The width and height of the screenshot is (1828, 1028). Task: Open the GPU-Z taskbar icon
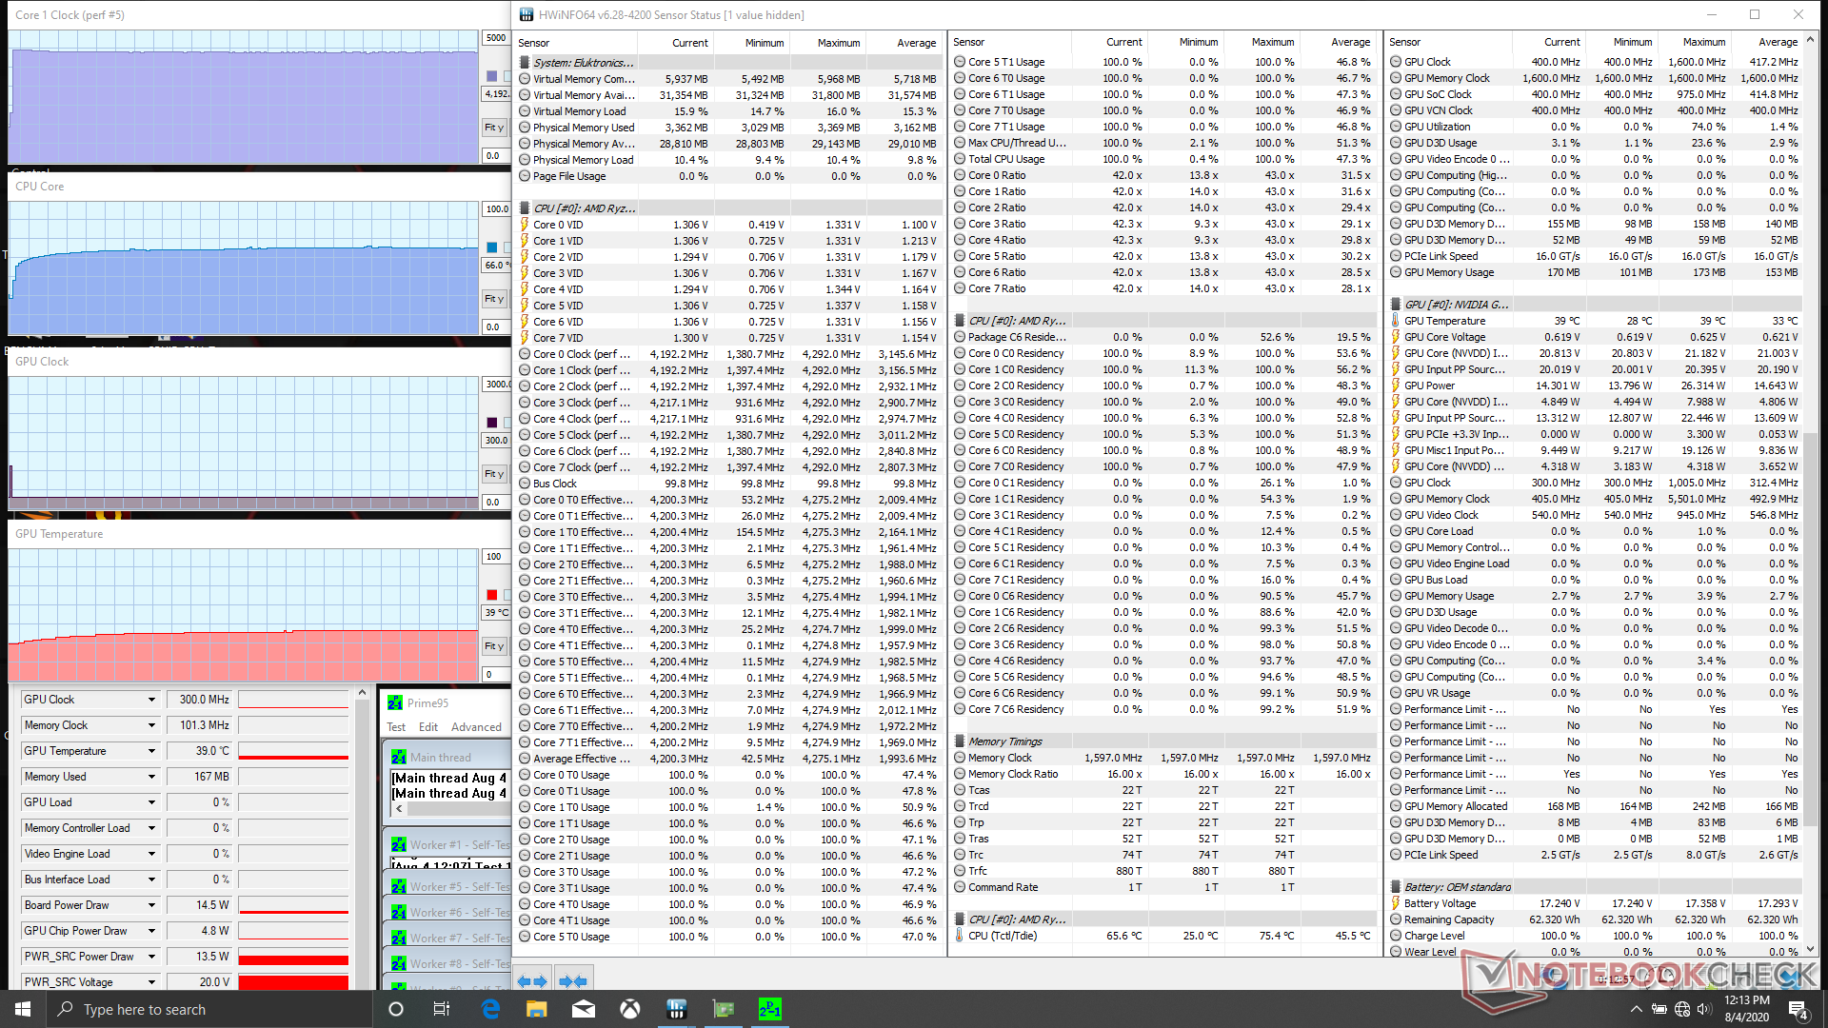coord(724,1009)
